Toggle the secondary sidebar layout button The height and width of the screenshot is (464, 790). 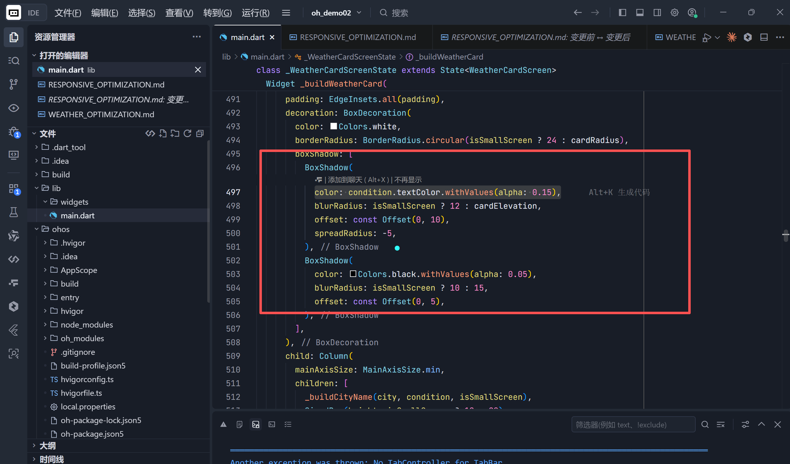click(657, 12)
